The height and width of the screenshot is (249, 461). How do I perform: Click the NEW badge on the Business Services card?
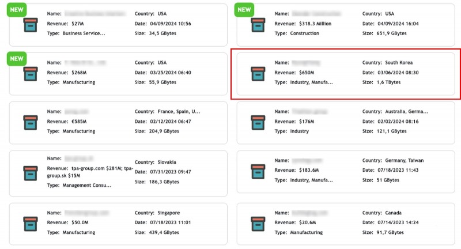[17, 10]
